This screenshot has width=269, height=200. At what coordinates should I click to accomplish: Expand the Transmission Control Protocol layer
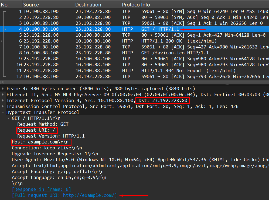[x=3, y=106]
